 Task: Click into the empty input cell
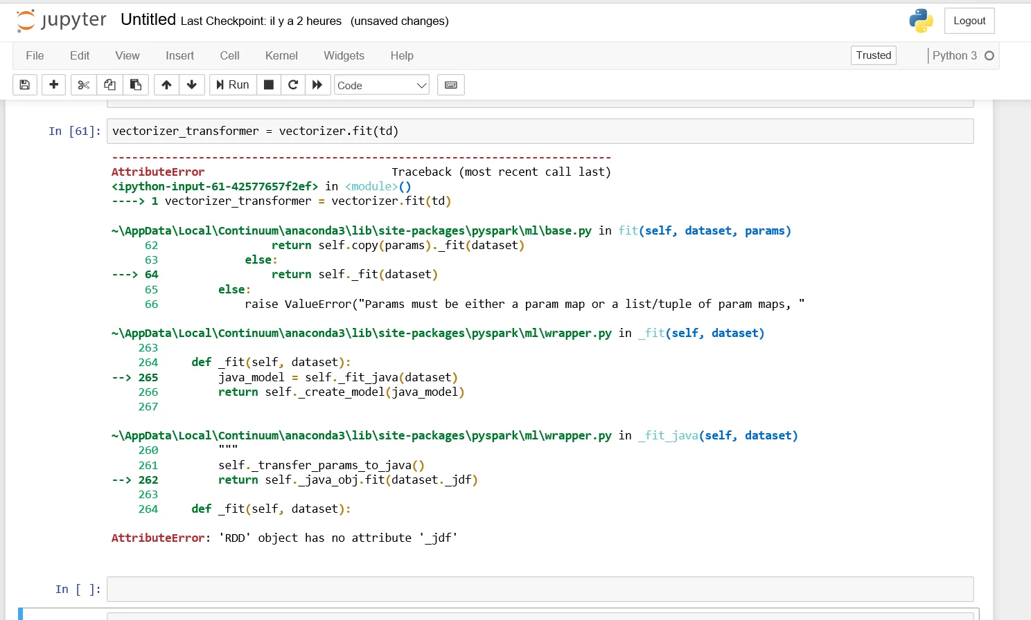540,589
